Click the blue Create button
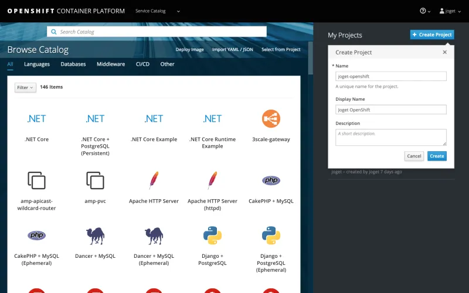Image resolution: width=469 pixels, height=293 pixels. [x=437, y=156]
